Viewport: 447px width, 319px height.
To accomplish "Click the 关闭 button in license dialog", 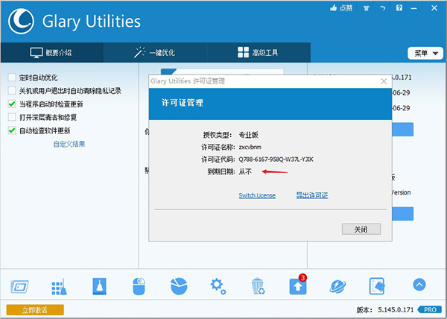I will point(361,230).
